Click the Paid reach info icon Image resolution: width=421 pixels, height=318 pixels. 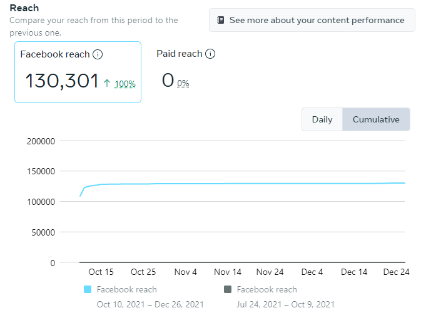pos(210,54)
